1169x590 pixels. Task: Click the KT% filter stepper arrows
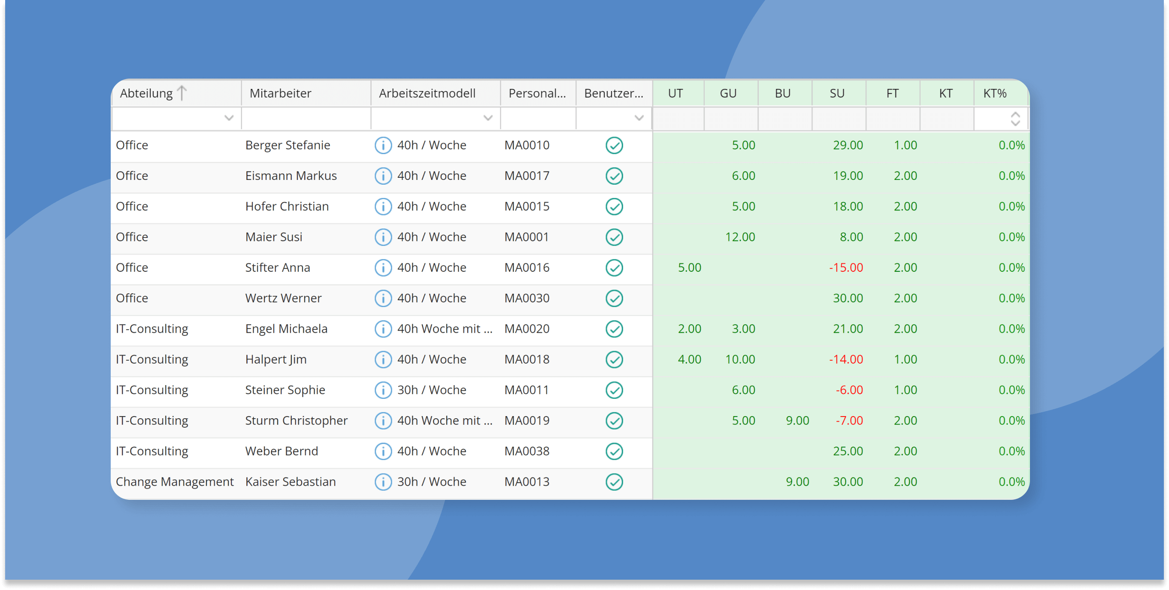click(x=1015, y=119)
